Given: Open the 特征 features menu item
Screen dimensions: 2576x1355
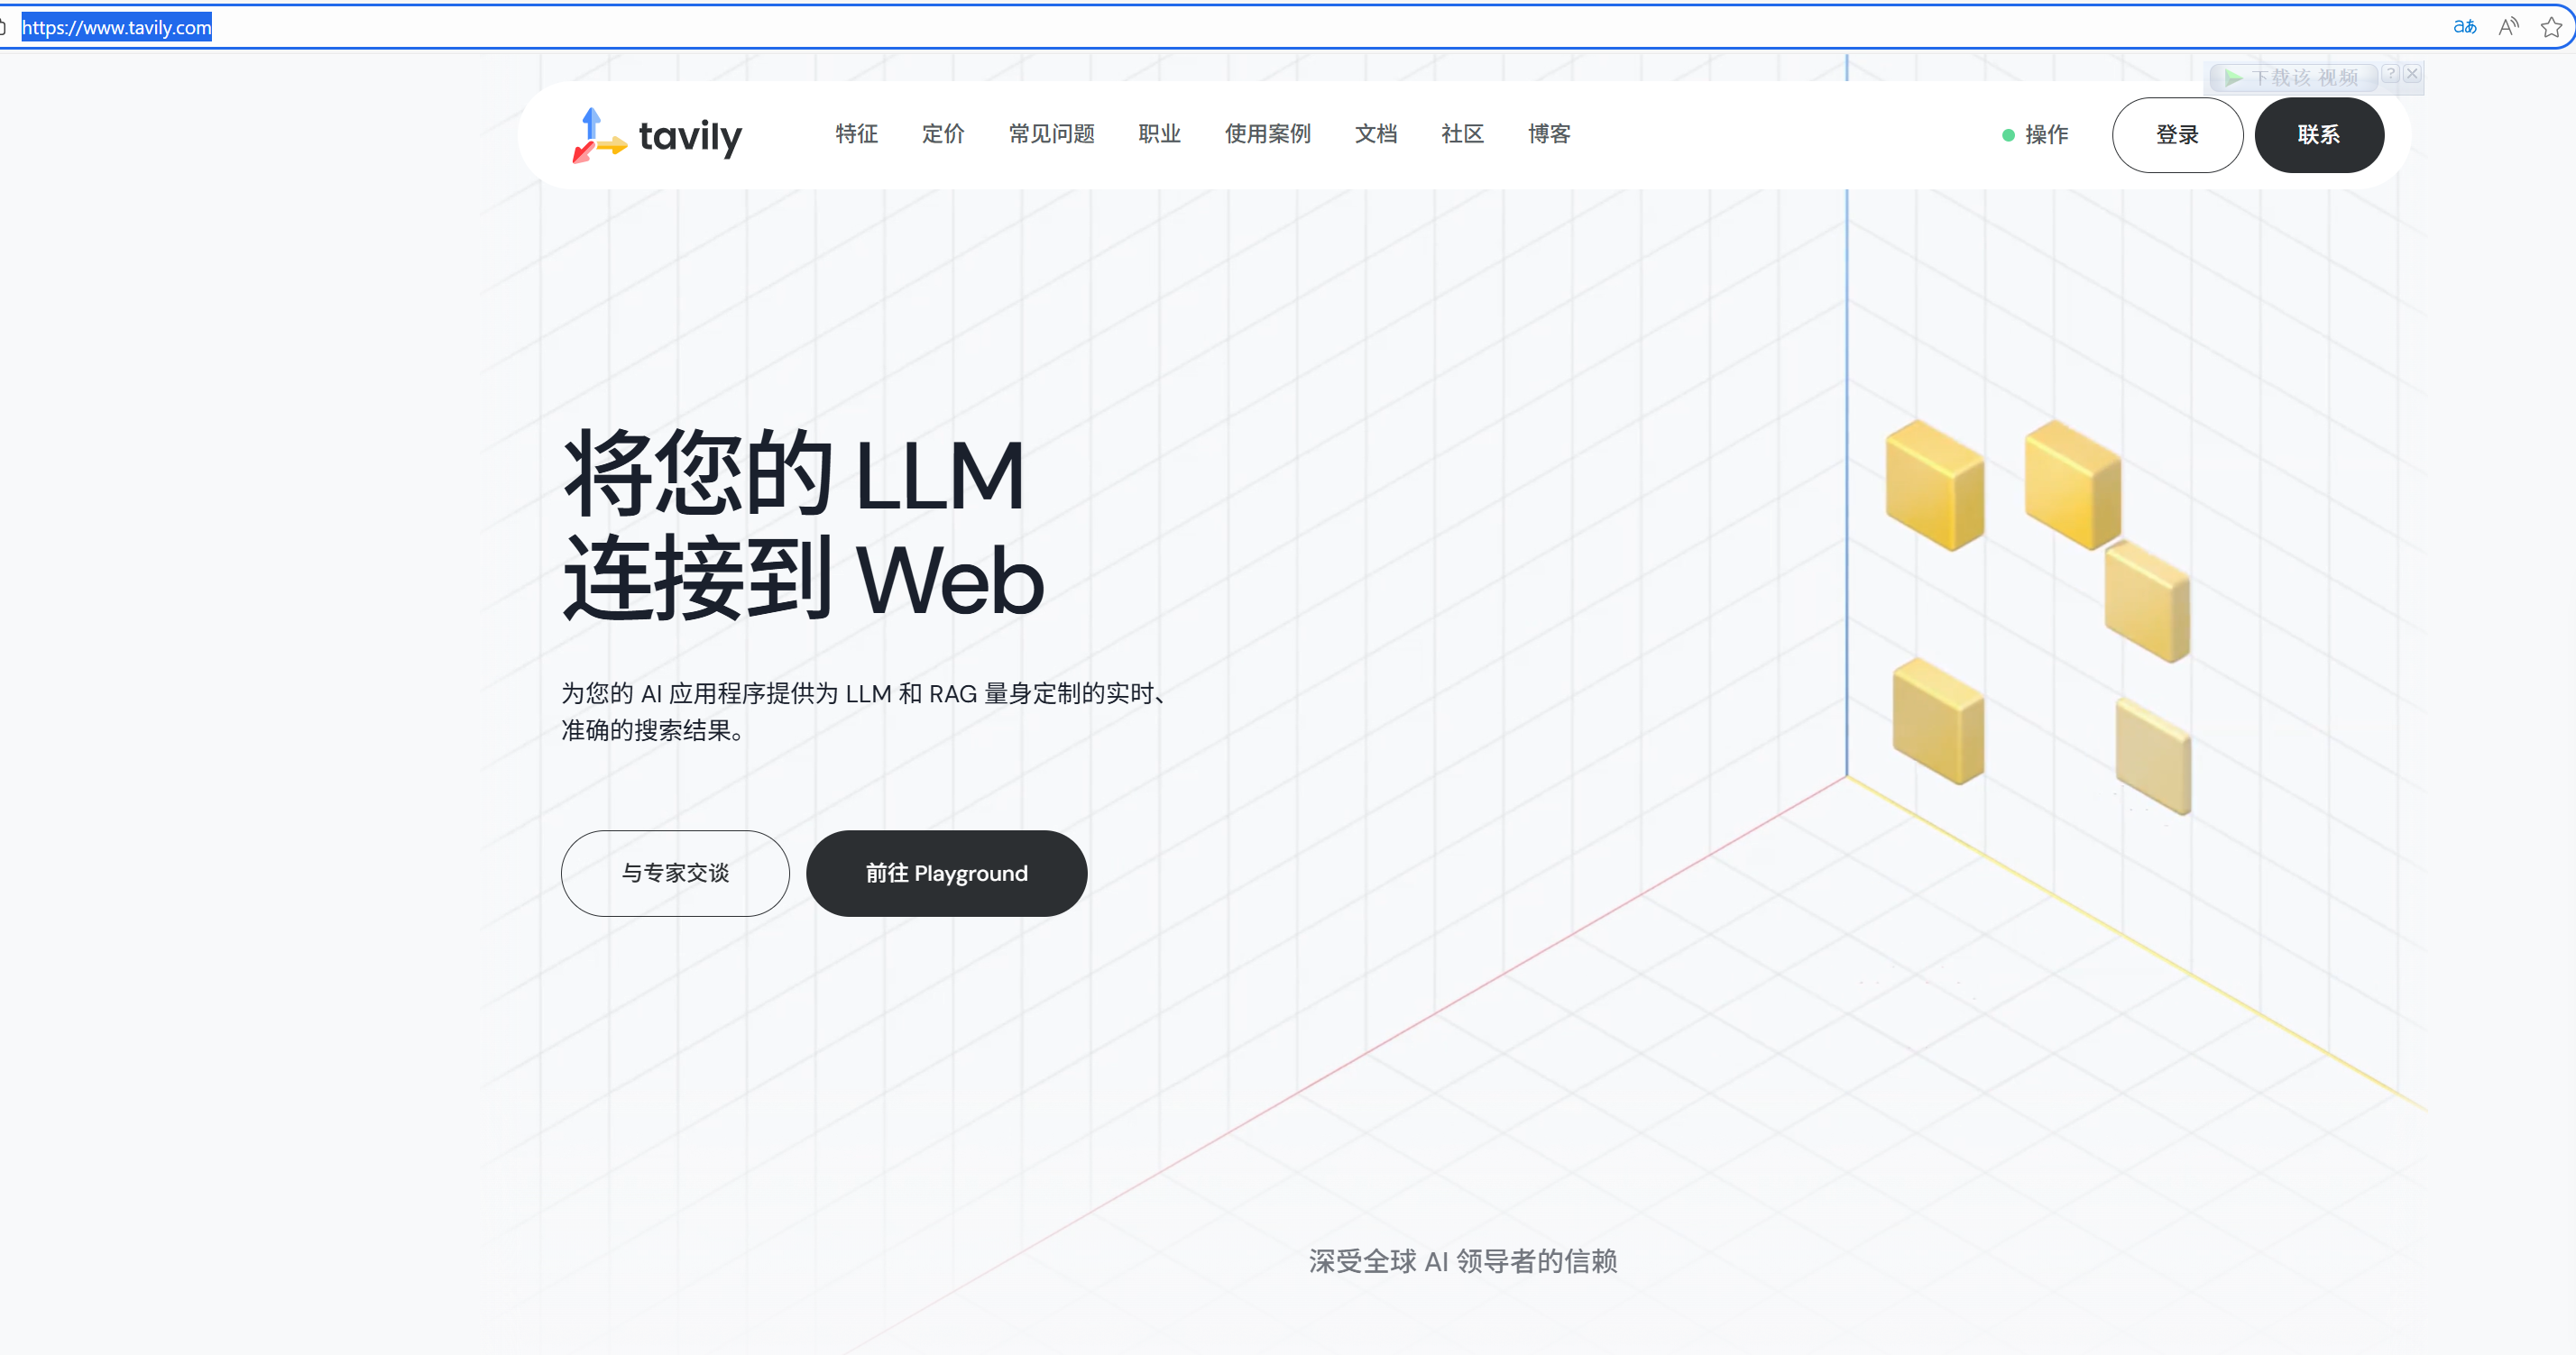Looking at the screenshot, I should point(856,134).
